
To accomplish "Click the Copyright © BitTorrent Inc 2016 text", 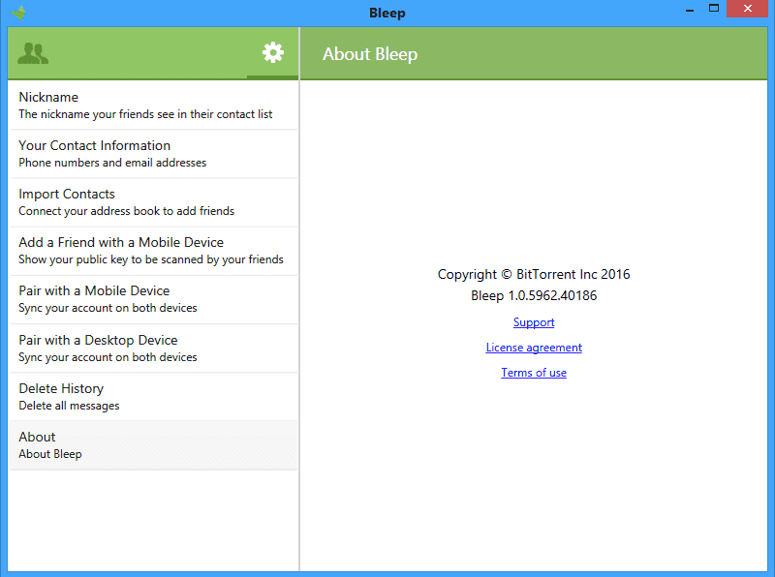I will [x=534, y=274].
